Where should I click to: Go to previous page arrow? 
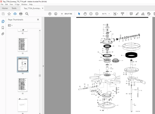tap(50, 14)
